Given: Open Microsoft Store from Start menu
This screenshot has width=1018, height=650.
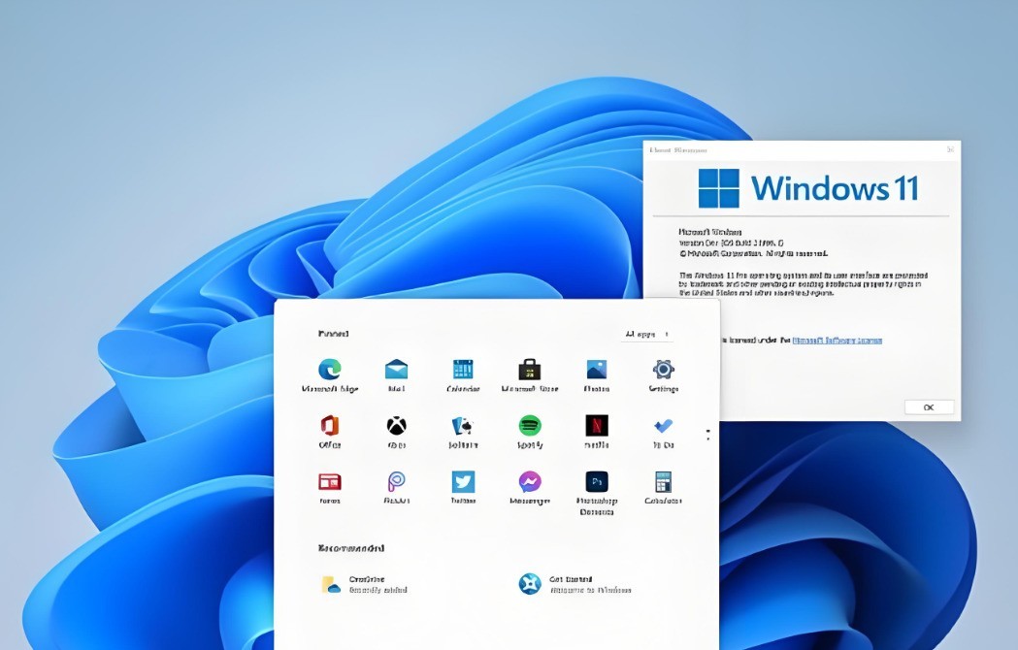Looking at the screenshot, I should pyautogui.click(x=530, y=370).
